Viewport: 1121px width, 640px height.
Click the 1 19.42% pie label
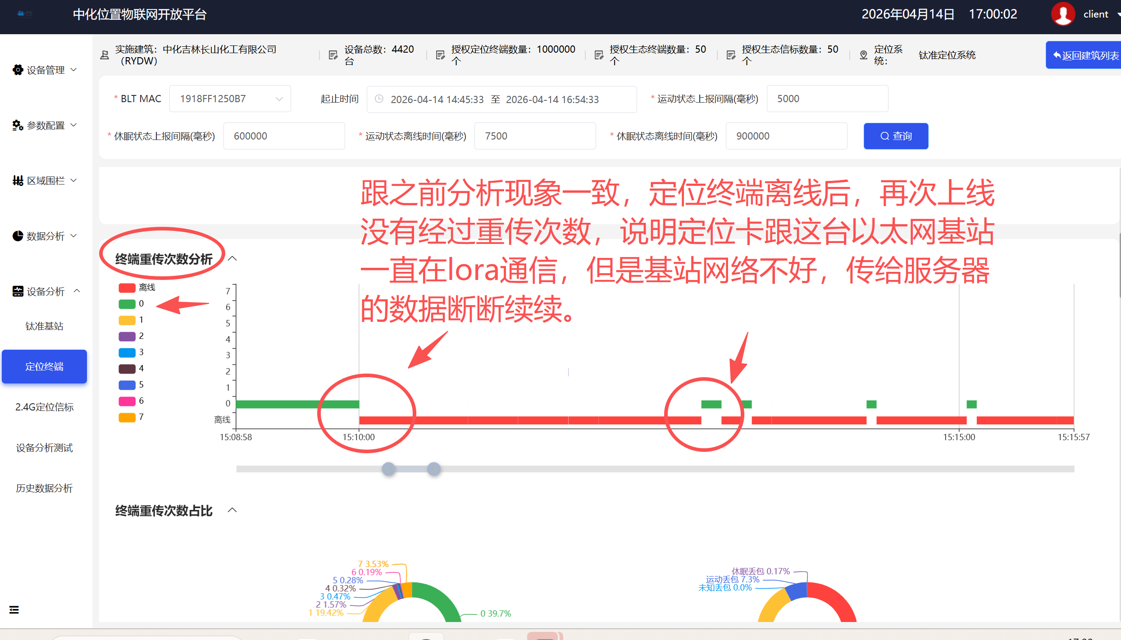pyautogui.click(x=326, y=613)
